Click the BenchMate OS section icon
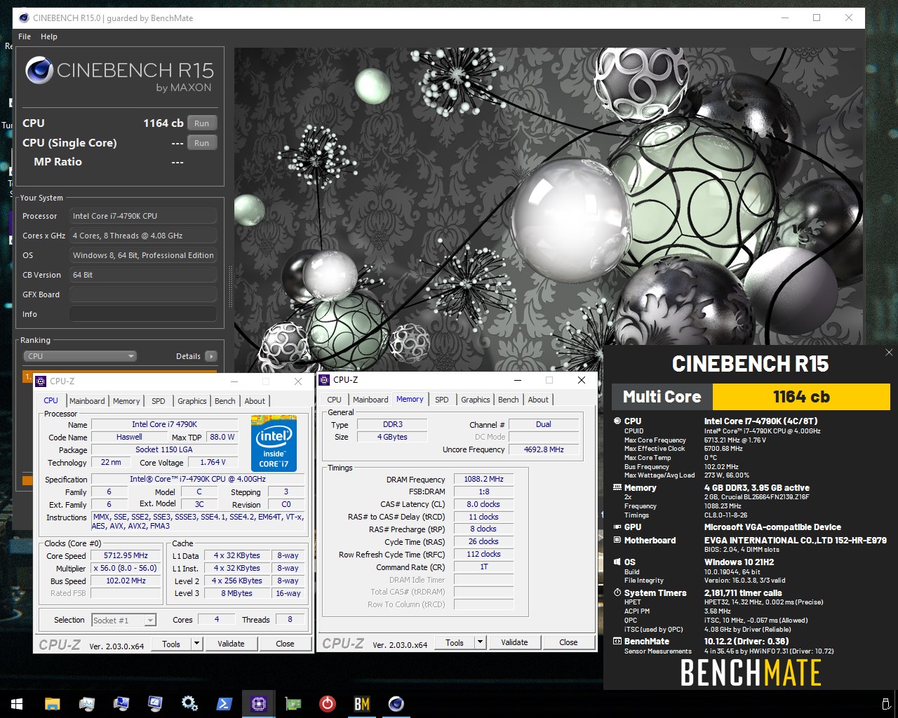 click(617, 562)
